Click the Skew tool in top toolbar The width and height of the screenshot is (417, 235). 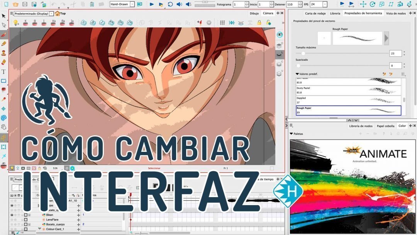pyautogui.click(x=391, y=4)
